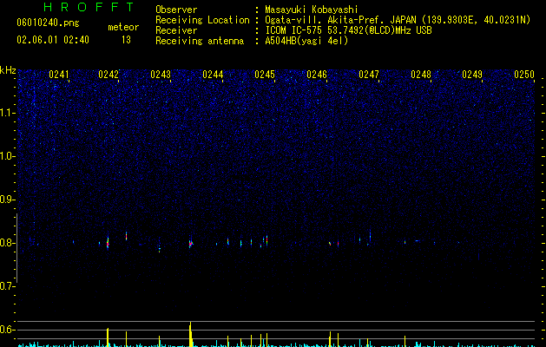Click the meteor label
This screenshot has width=546, height=347.
tap(123, 27)
